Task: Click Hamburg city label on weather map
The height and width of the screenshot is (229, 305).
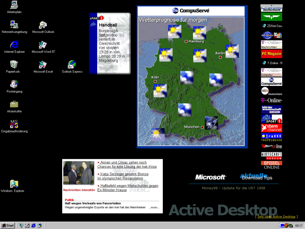Action: (x=196, y=41)
